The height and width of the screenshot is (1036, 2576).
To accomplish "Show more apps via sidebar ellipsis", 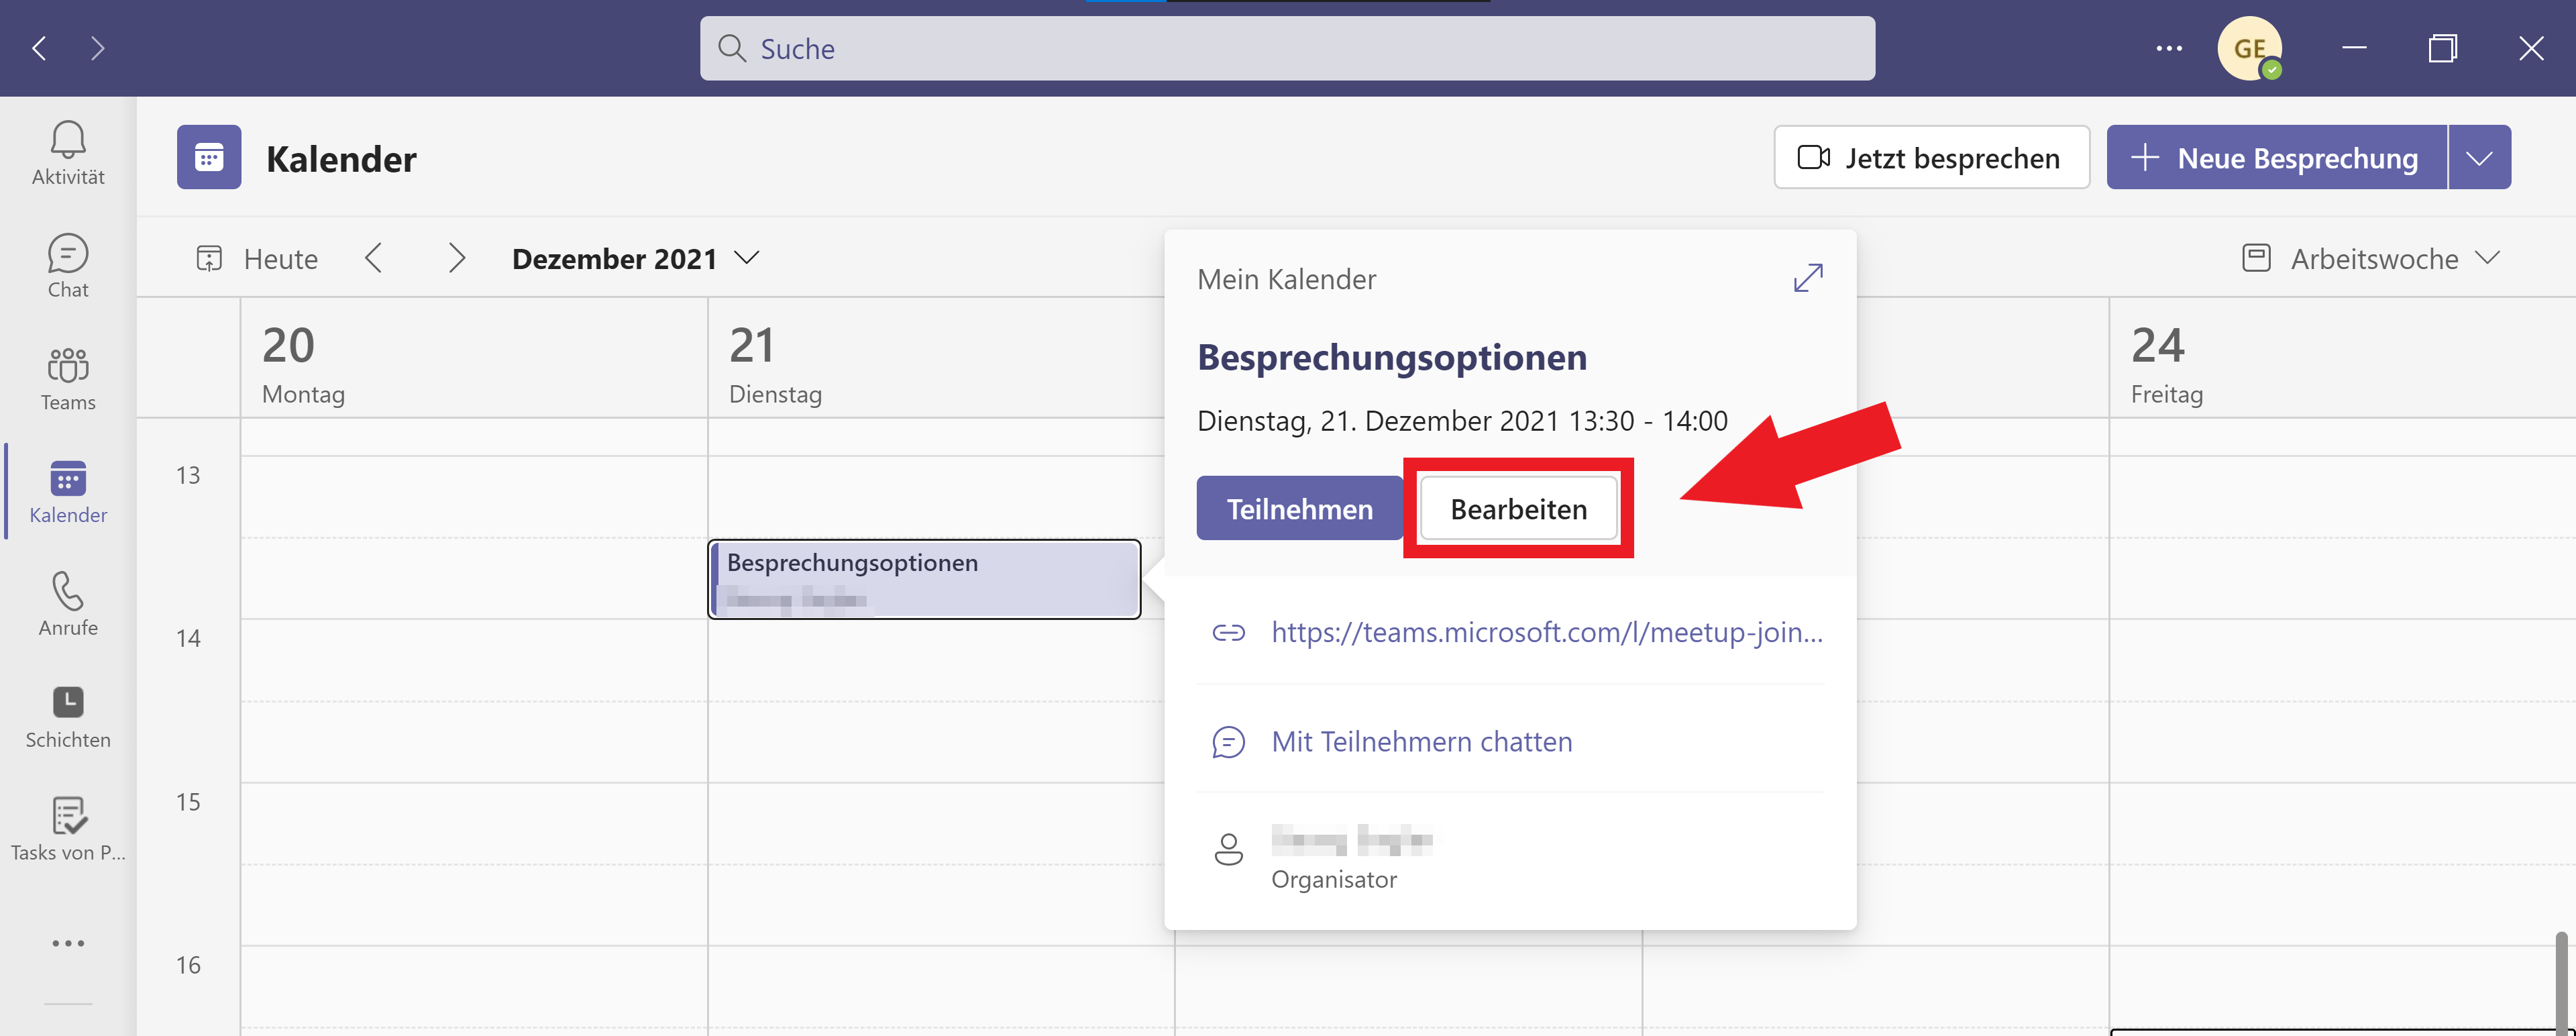I will [x=68, y=943].
